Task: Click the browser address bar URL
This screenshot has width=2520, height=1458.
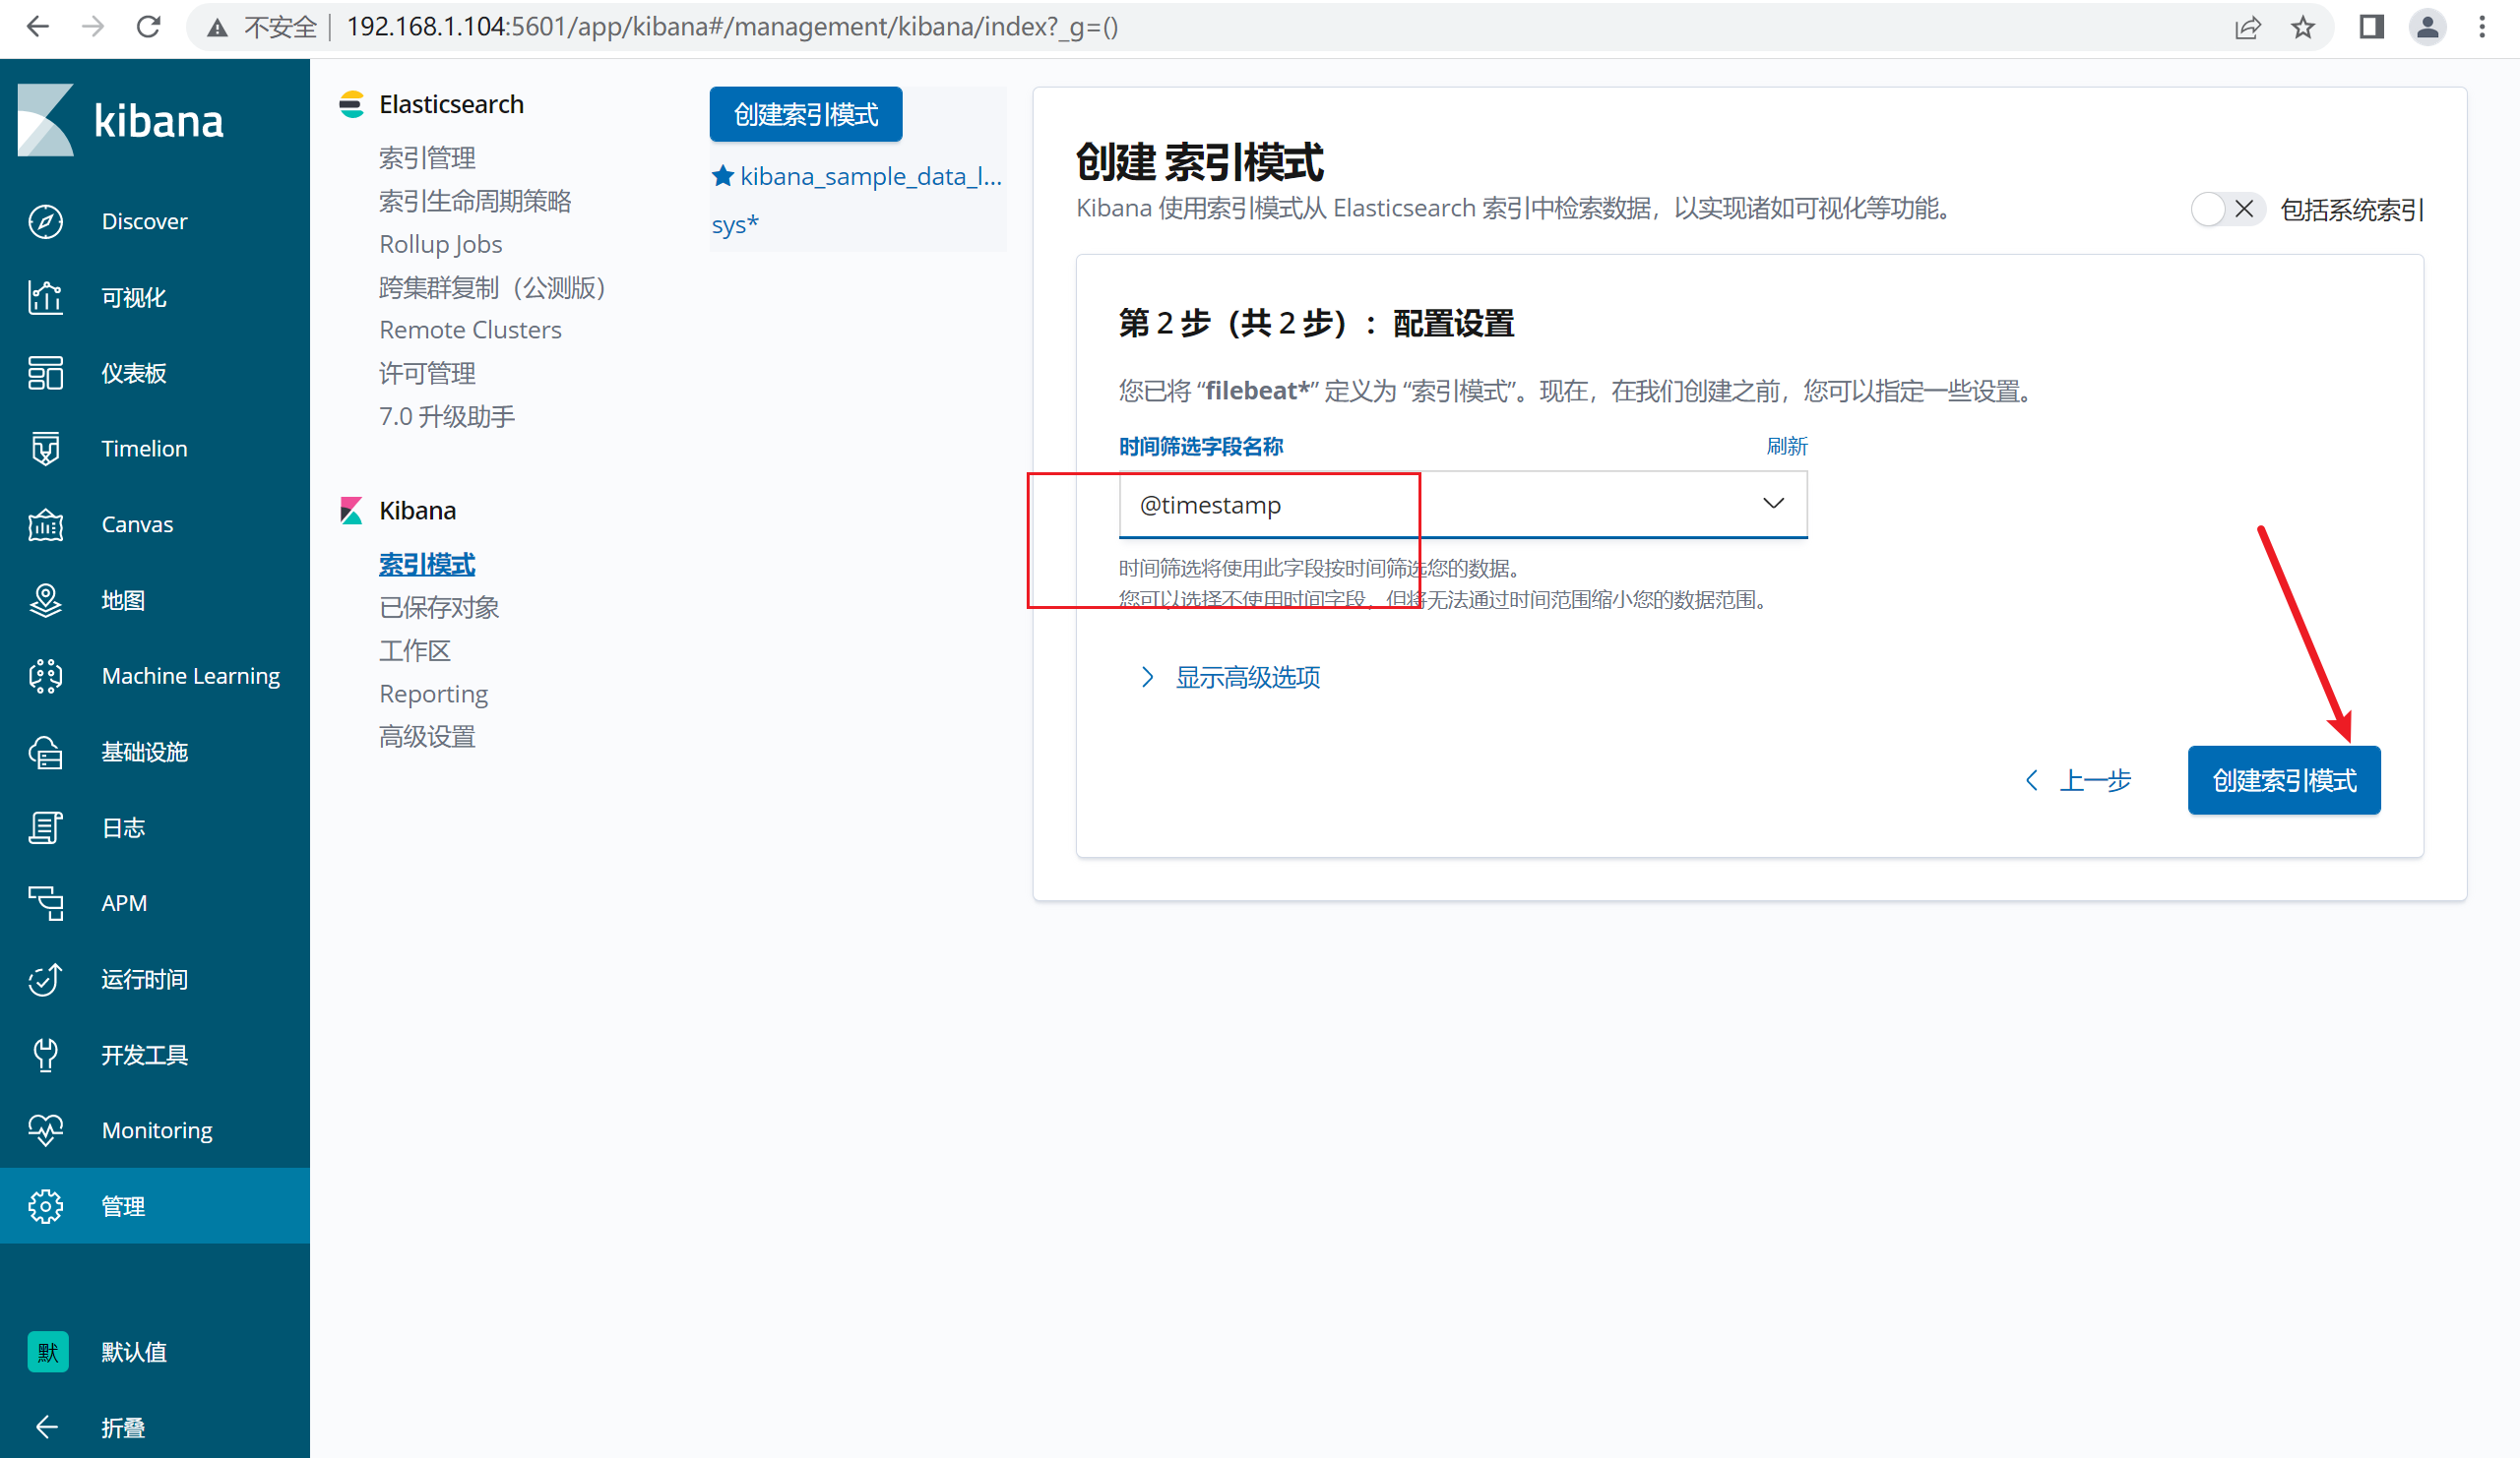Action: [732, 27]
